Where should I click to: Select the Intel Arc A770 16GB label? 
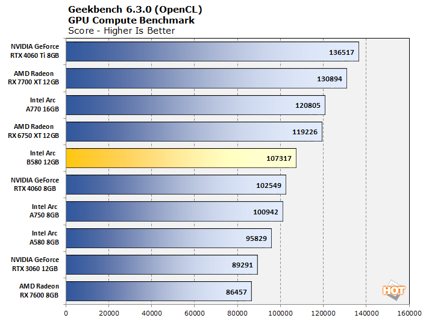tap(43, 105)
